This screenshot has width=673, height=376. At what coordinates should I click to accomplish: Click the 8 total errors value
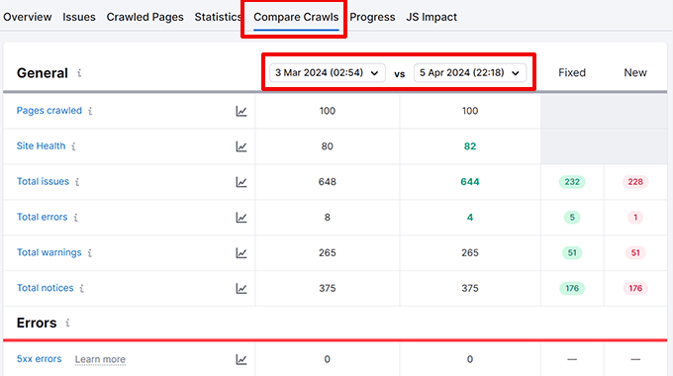(x=327, y=218)
